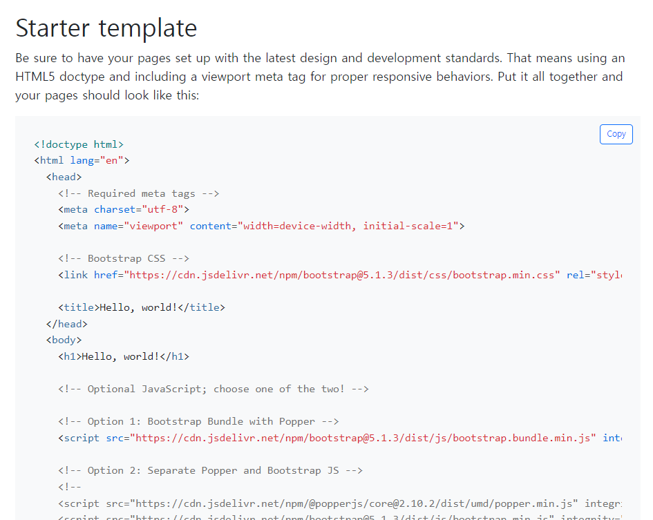The width and height of the screenshot is (653, 520).
Task: Click 'Option 1: Bootstrap Bundle with Popper' comment
Action: tap(198, 422)
